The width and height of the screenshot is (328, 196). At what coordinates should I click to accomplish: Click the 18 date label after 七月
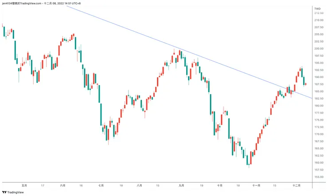pyautogui.click(x=121, y=185)
